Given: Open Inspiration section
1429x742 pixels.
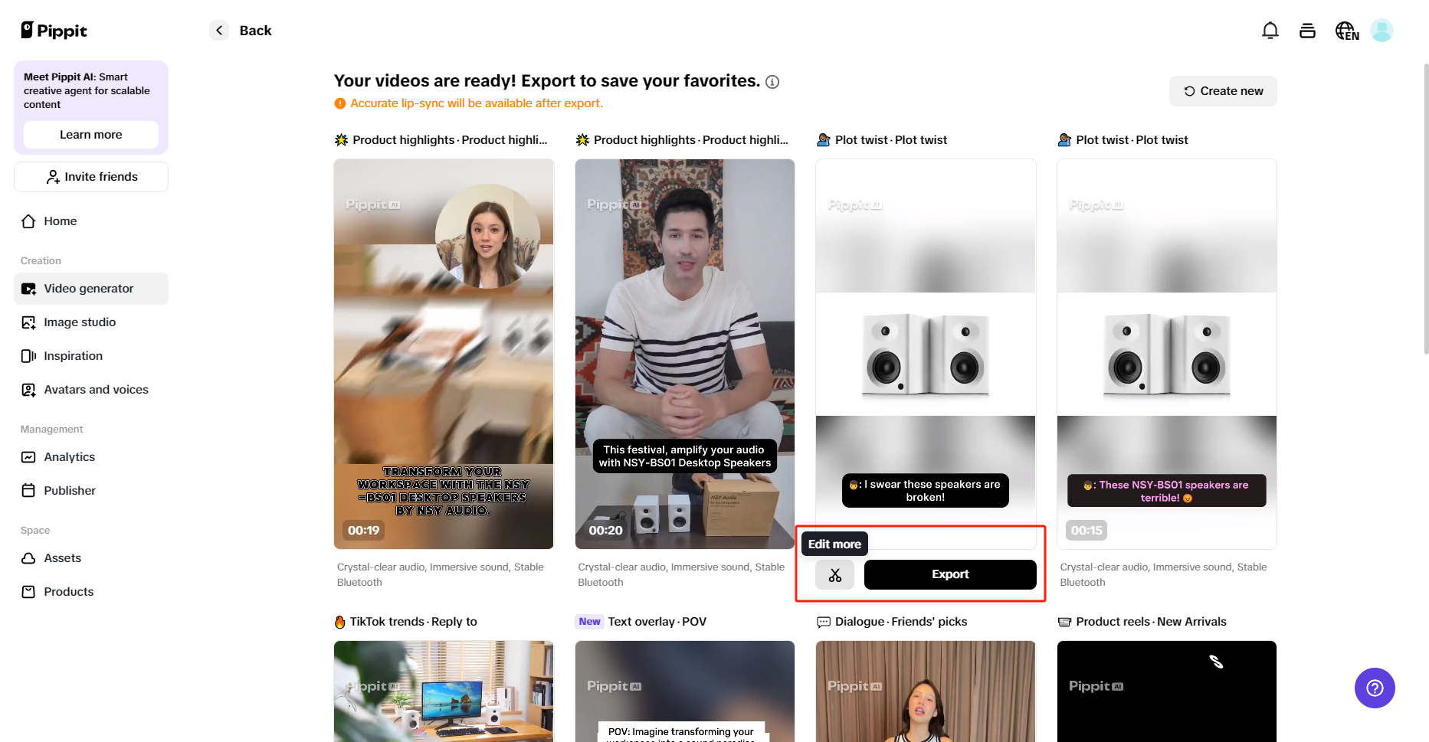Looking at the screenshot, I should [x=91, y=356].
